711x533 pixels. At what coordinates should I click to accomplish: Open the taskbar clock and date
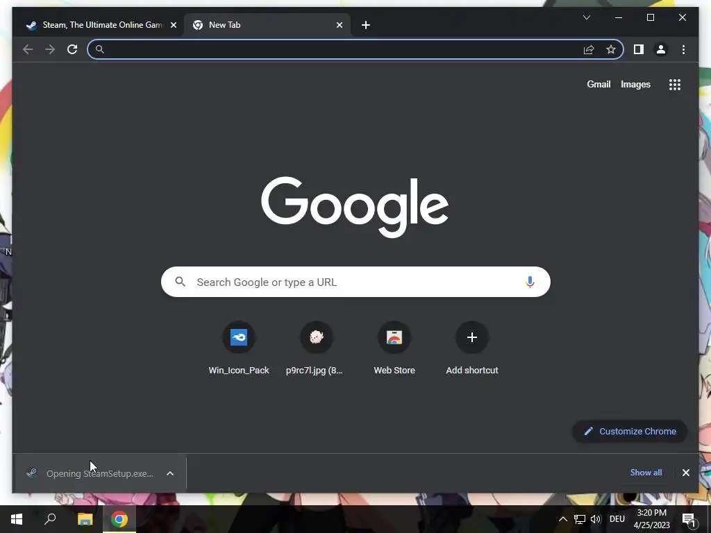click(651, 519)
